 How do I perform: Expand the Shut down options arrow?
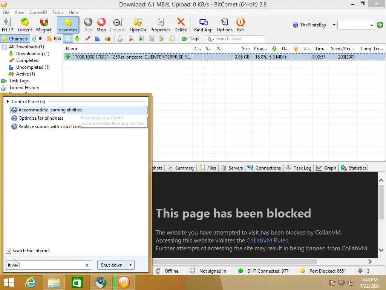pyautogui.click(x=130, y=265)
